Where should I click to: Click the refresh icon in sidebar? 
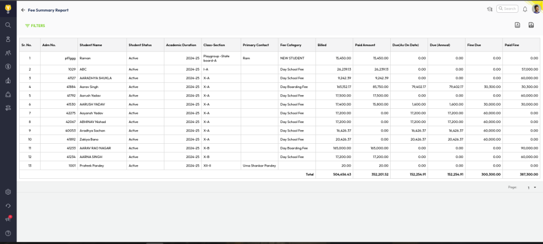(x=8, y=206)
